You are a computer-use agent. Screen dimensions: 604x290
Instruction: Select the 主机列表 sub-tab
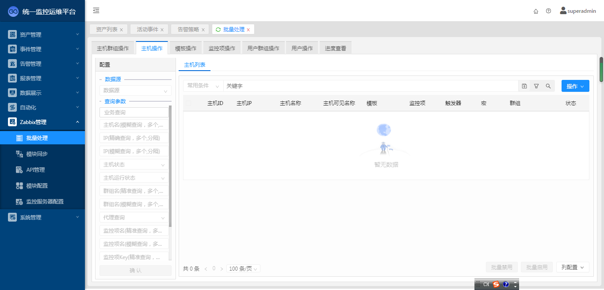click(195, 65)
